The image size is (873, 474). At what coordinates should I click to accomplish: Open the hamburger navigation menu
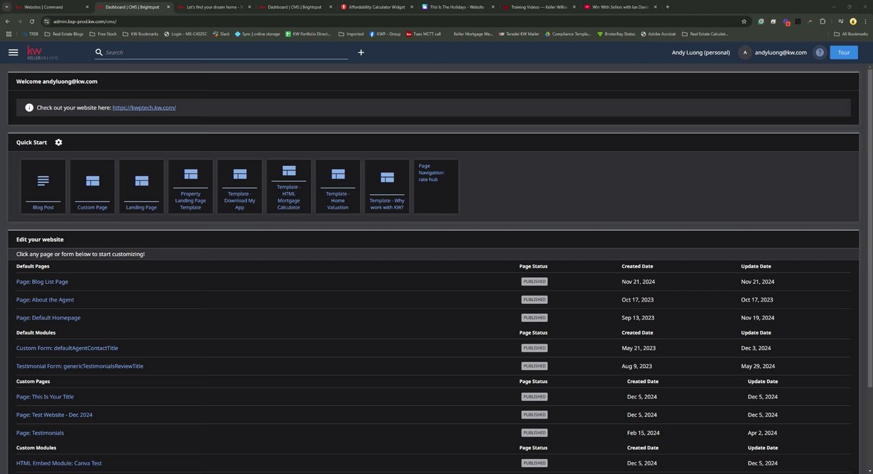coord(13,53)
